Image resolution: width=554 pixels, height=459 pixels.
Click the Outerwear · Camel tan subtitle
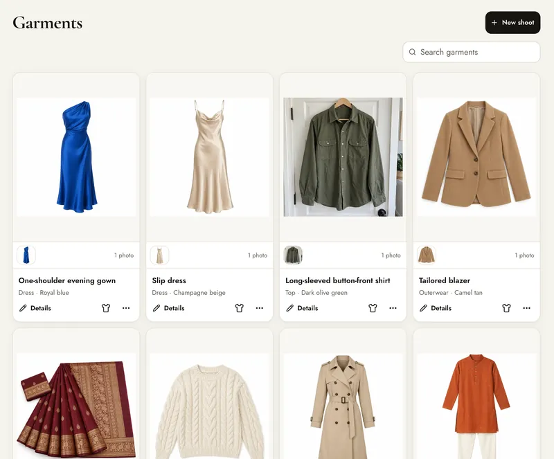point(451,293)
